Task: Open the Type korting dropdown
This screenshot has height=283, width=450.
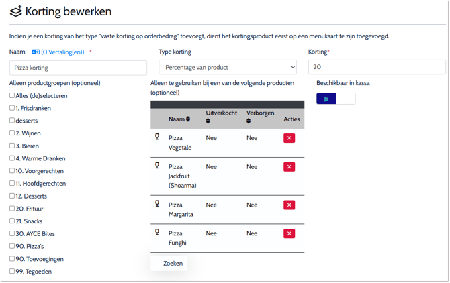Action: coord(227,67)
